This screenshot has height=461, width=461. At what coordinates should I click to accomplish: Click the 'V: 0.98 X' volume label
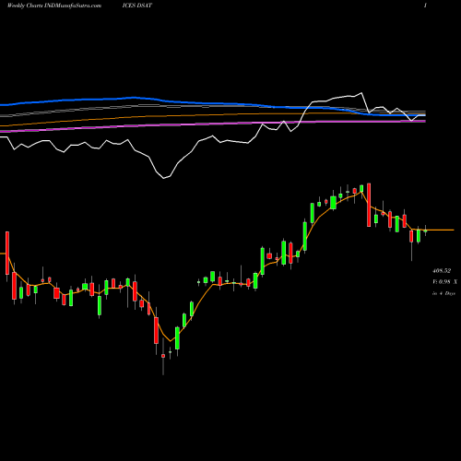pos(444,282)
